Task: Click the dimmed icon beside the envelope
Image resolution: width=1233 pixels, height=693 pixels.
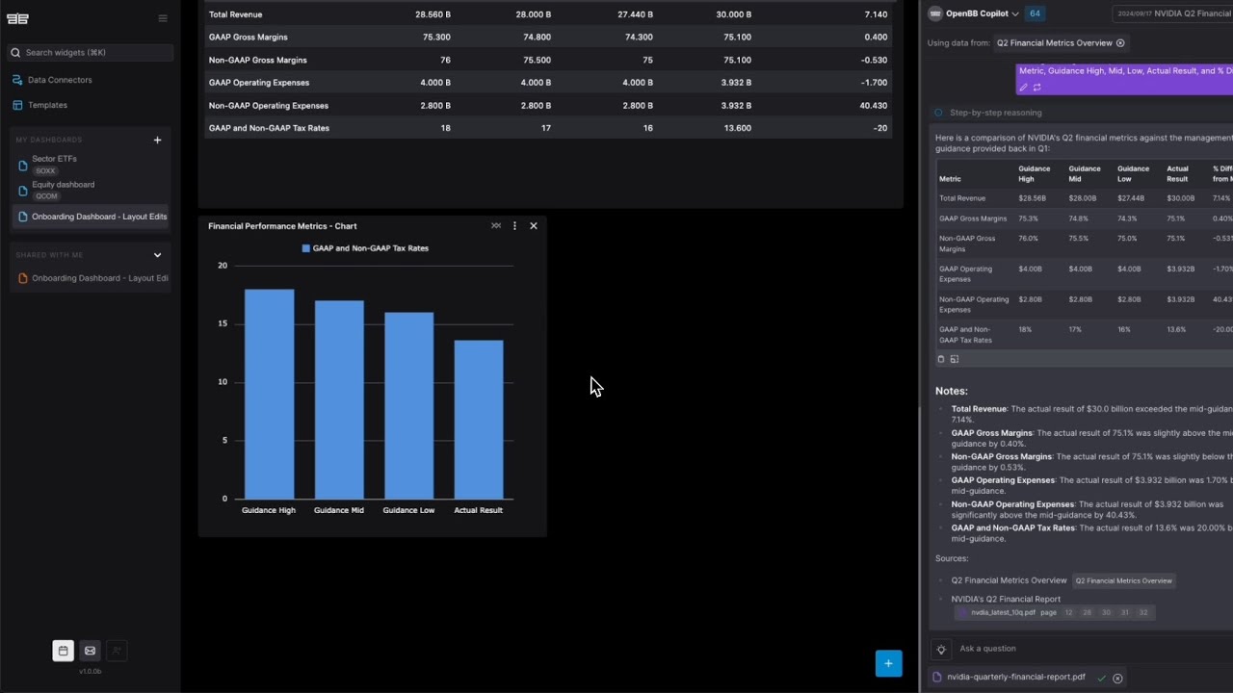Action: [117, 651]
